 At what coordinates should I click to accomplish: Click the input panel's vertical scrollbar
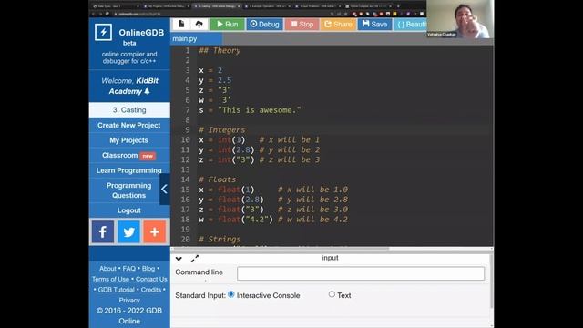pyautogui.click(x=492, y=281)
